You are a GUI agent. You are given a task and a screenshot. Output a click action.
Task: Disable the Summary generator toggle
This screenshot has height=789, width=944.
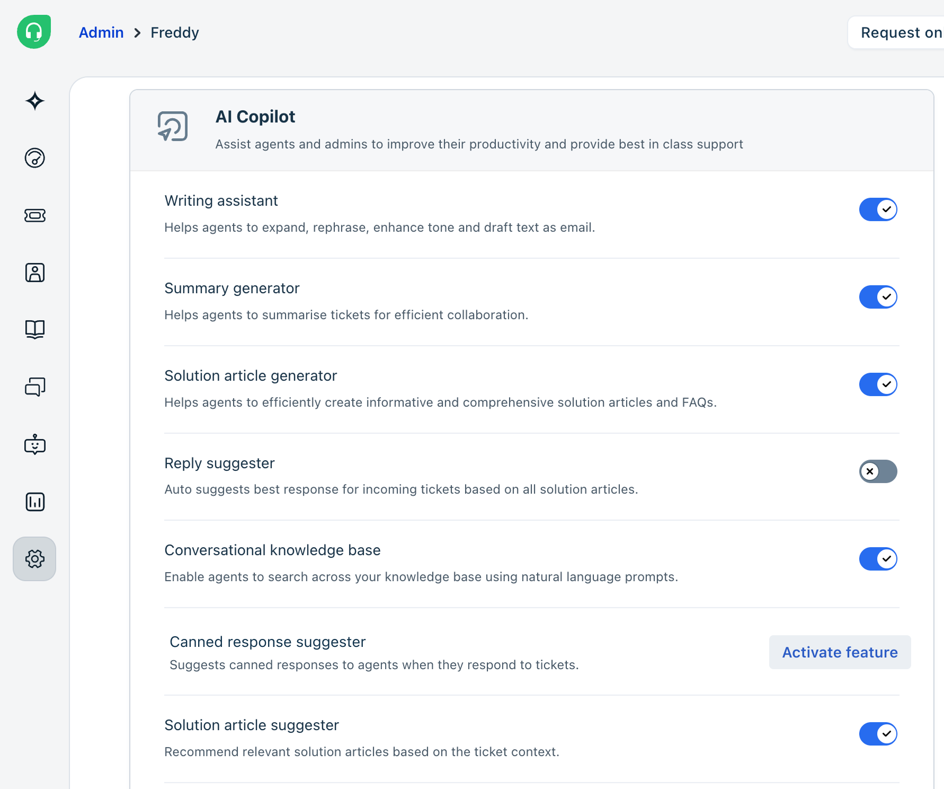[878, 297]
